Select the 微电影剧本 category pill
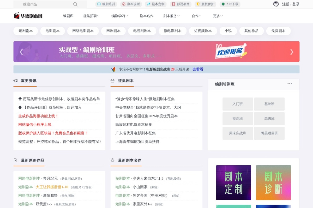 tap(173, 31)
